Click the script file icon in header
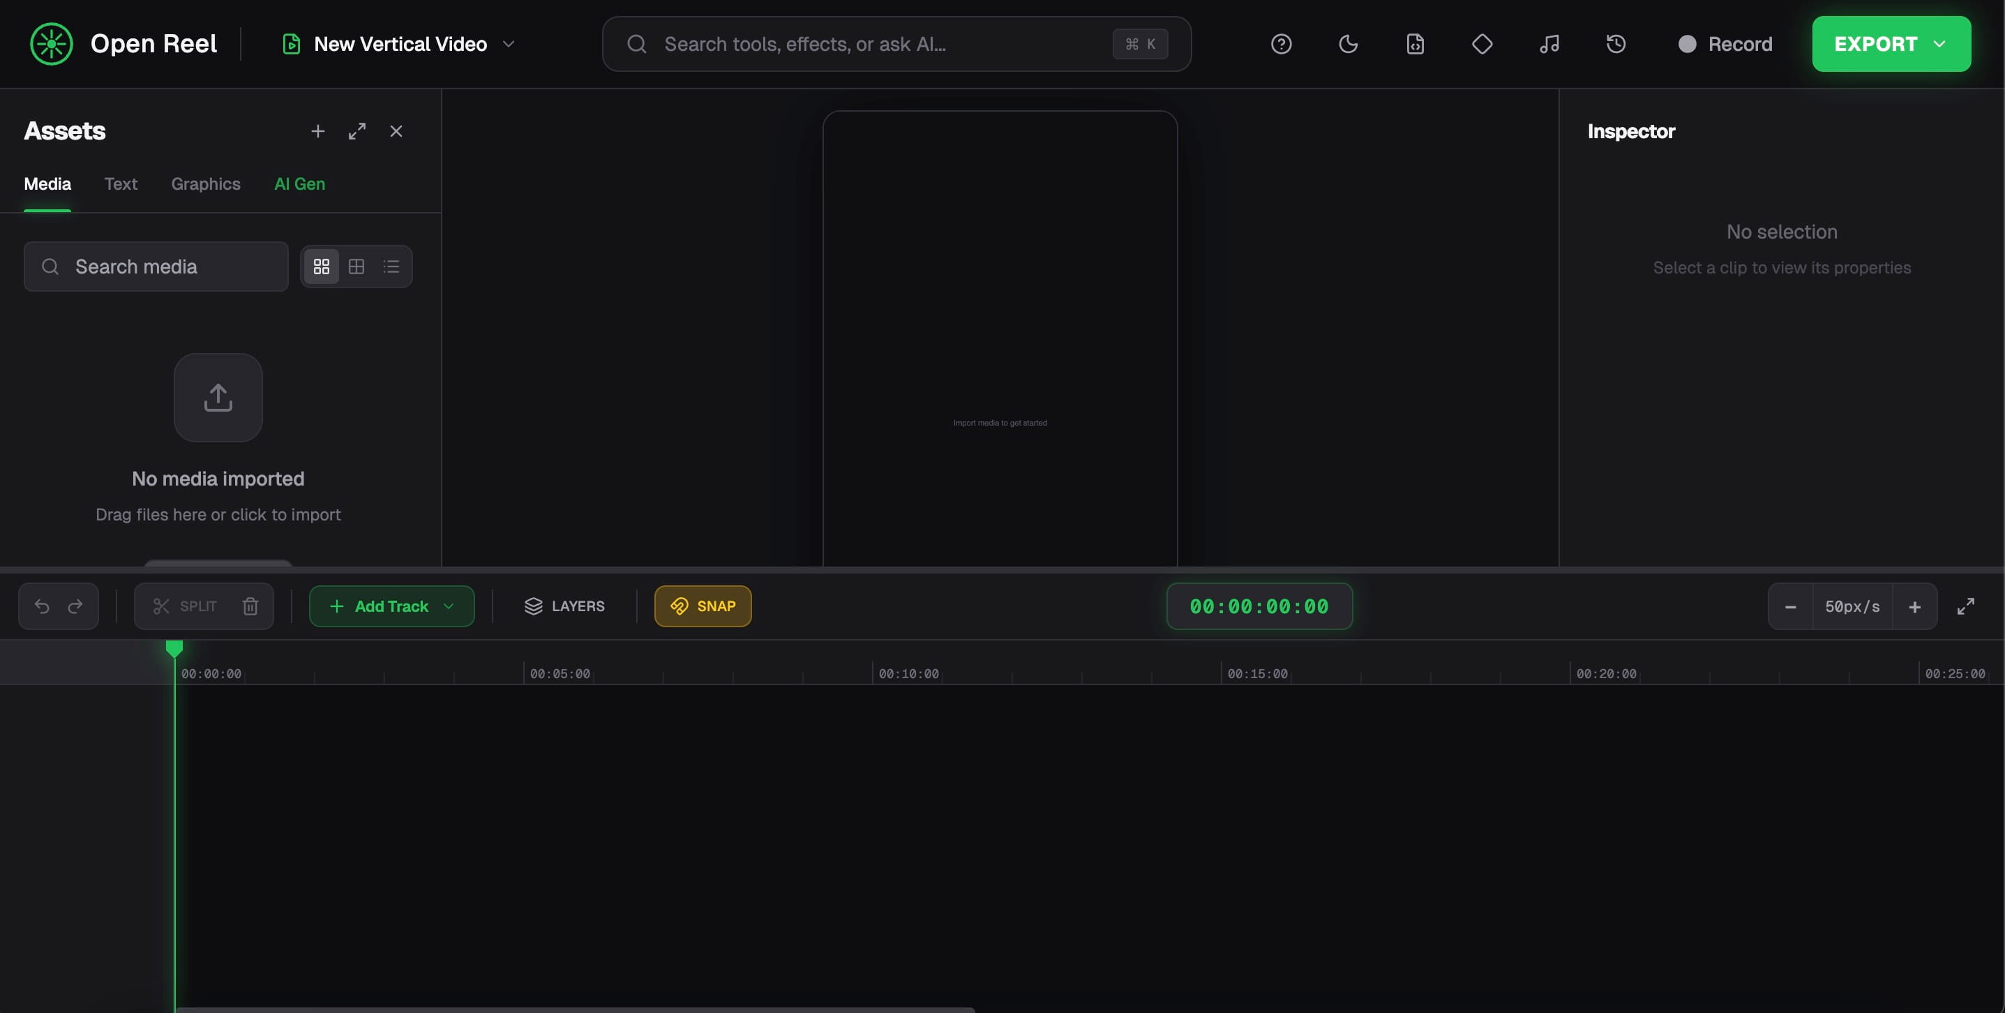This screenshot has height=1013, width=2005. [1415, 45]
